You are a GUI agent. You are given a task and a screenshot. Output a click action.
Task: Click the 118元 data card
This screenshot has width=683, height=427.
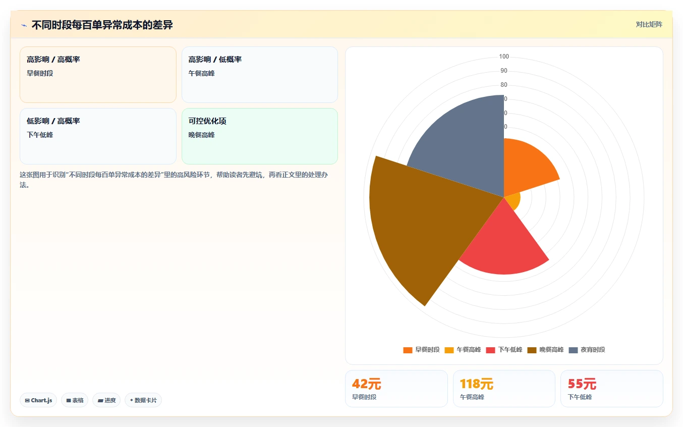point(504,389)
